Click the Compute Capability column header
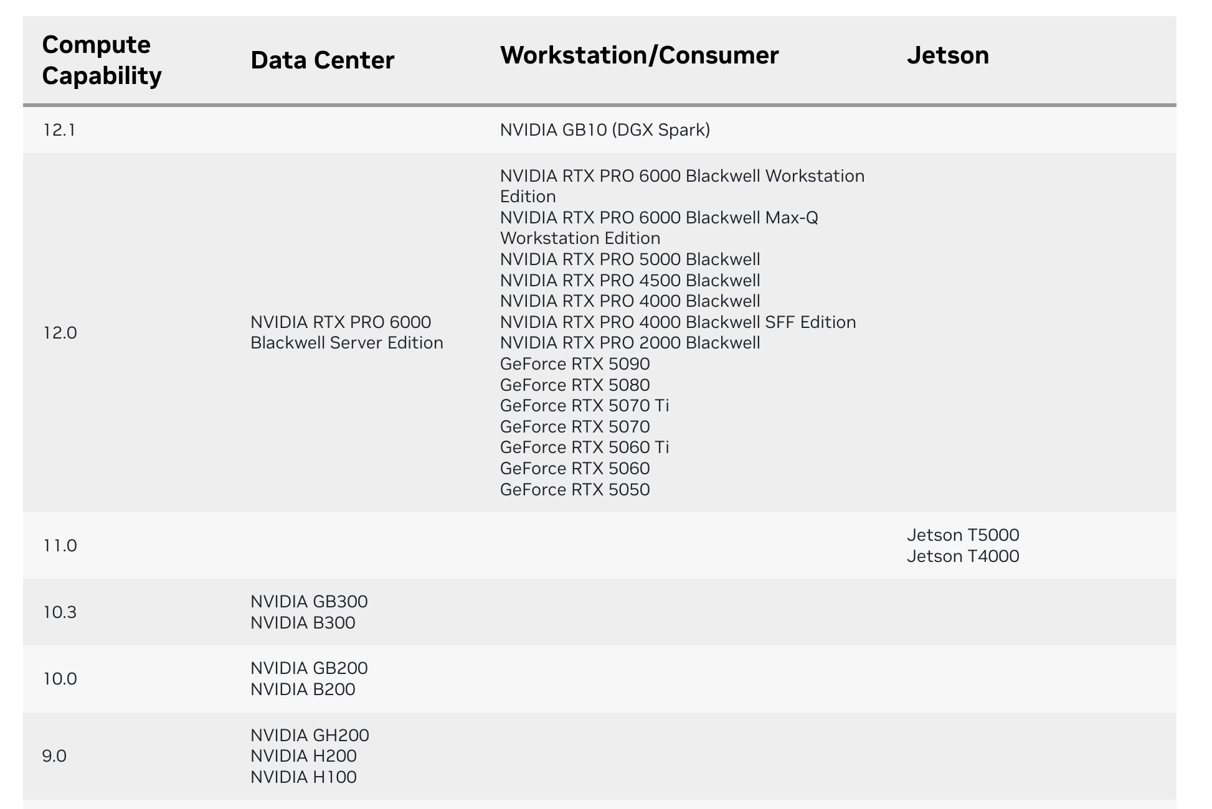The width and height of the screenshot is (1212, 809). pos(102,60)
